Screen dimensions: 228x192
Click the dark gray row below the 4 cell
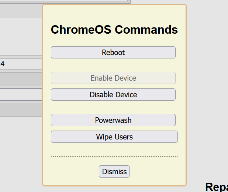pyautogui.click(x=21, y=79)
